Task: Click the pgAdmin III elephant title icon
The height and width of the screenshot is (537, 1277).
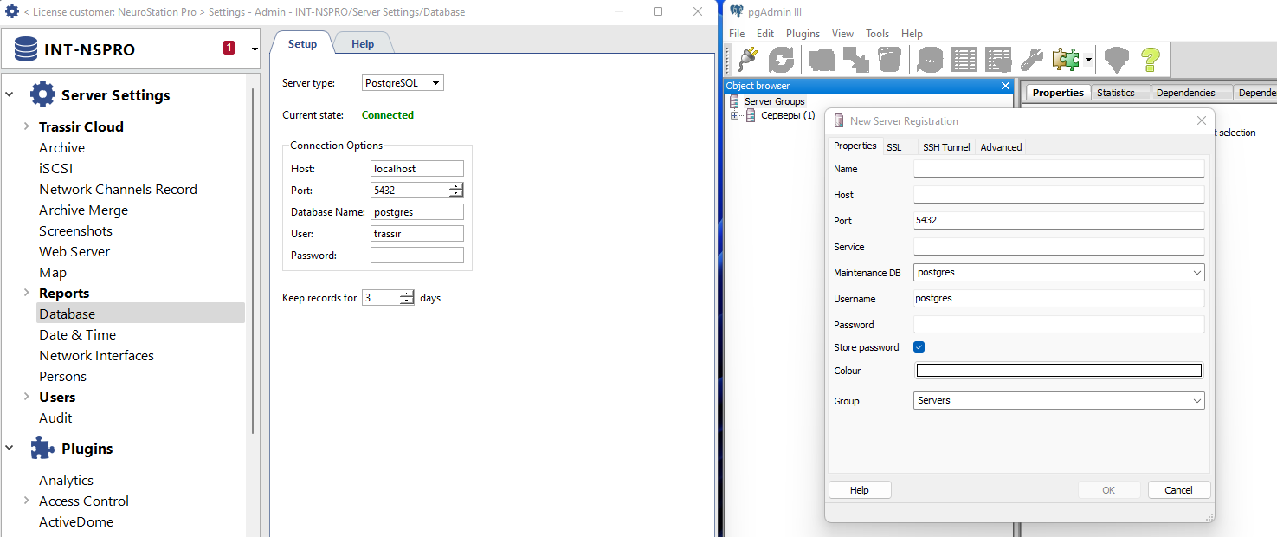Action: point(737,11)
